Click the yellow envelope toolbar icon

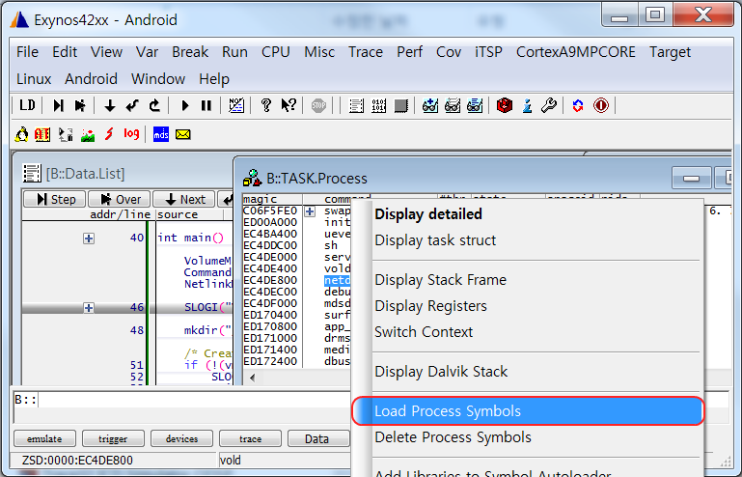(x=182, y=134)
